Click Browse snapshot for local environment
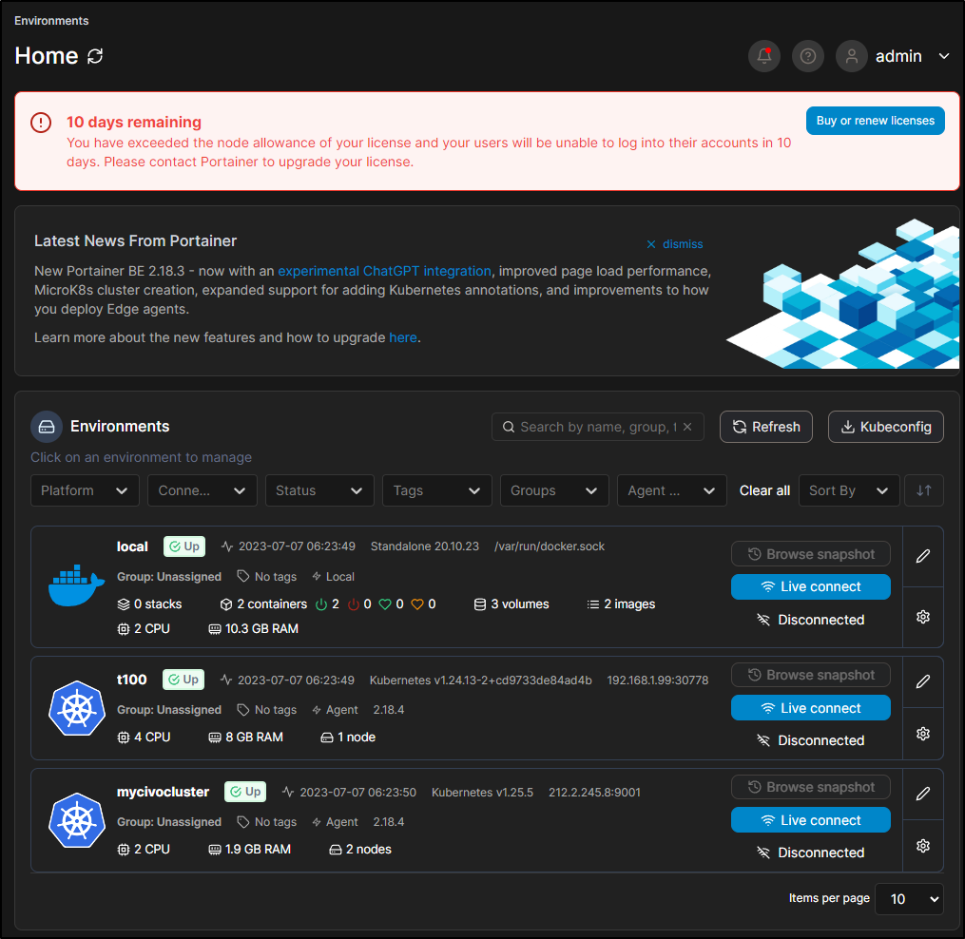Image resolution: width=965 pixels, height=939 pixels. click(x=811, y=554)
